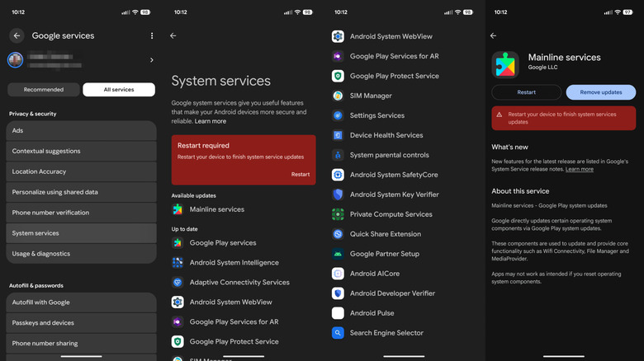
Task: Tap Android System Key Verifier icon
Action: [x=338, y=195]
